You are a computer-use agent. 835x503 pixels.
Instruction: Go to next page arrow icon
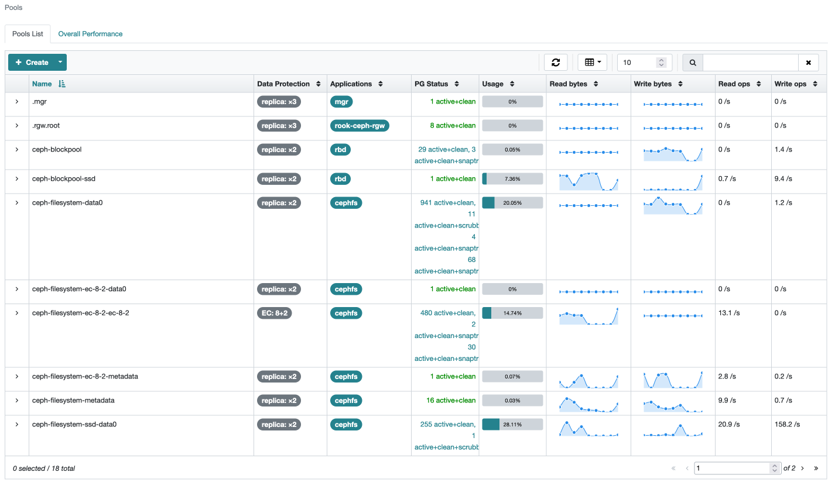(x=803, y=468)
